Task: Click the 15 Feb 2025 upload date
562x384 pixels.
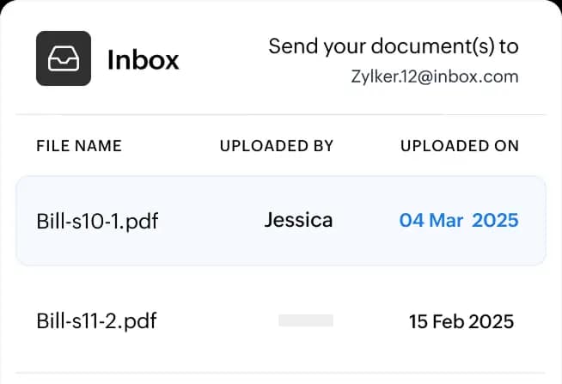Action: (461, 321)
